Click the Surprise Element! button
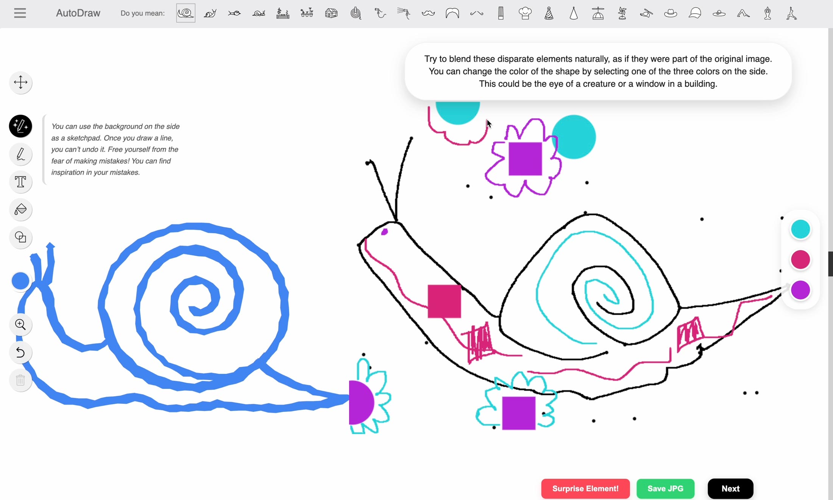This screenshot has height=500, width=833. [x=585, y=489]
